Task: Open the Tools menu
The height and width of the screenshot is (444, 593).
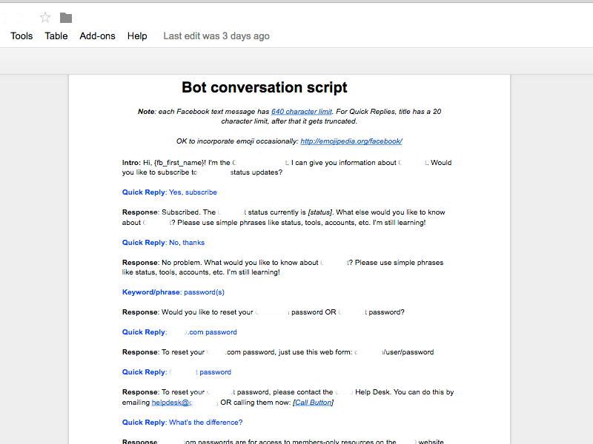Action: click(x=21, y=36)
